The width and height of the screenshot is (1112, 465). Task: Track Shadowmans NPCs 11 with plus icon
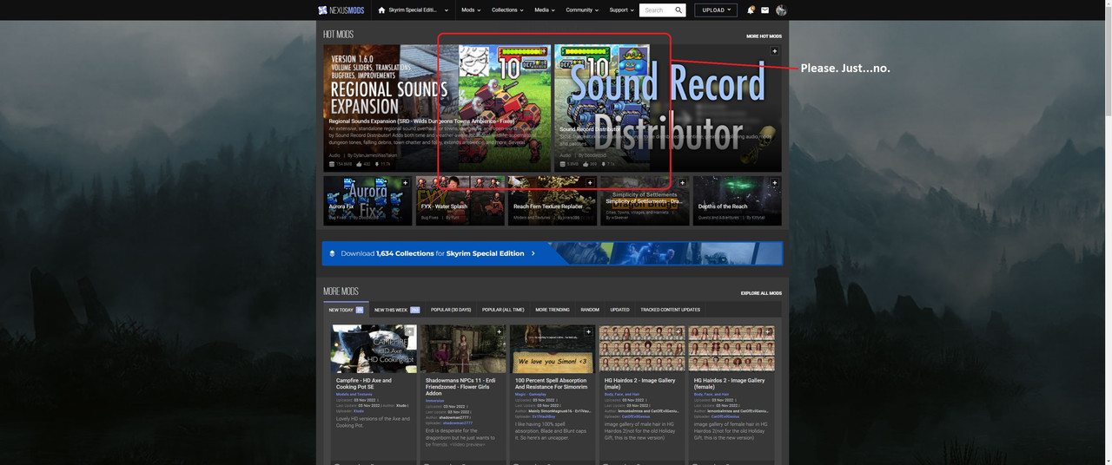[x=500, y=331]
